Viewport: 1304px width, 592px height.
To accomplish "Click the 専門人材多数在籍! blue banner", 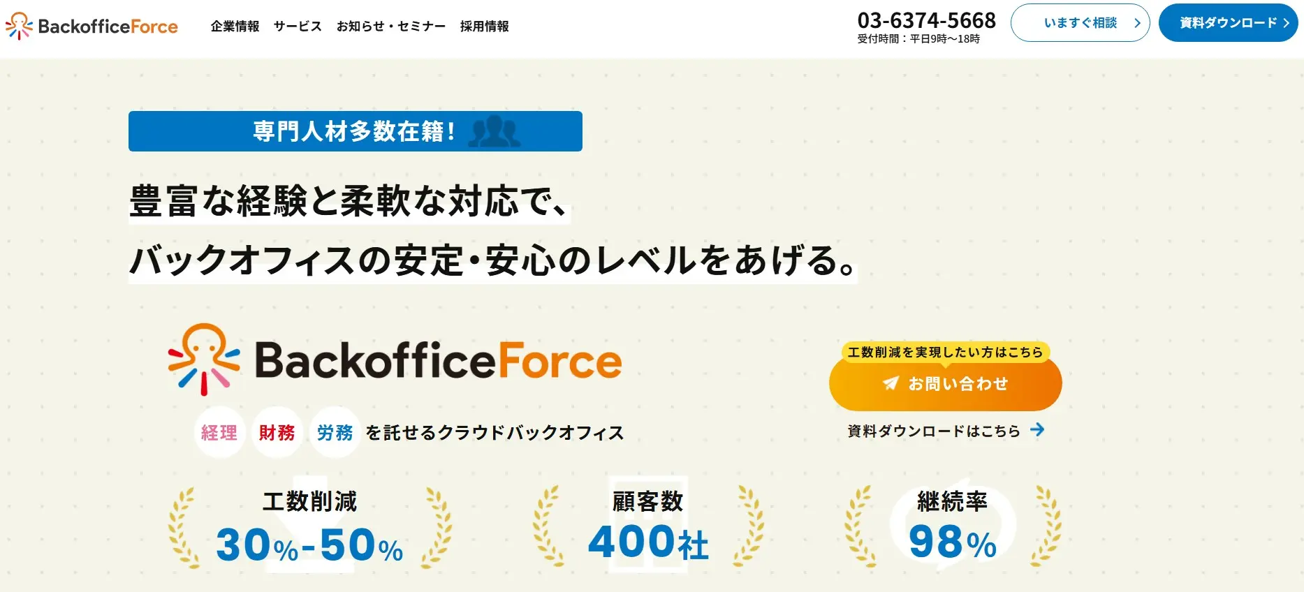I will pyautogui.click(x=355, y=131).
